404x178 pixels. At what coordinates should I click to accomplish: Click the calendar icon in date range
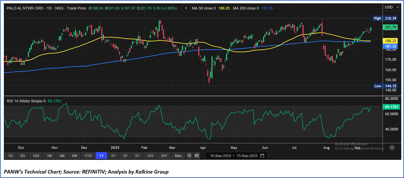click(x=262, y=156)
